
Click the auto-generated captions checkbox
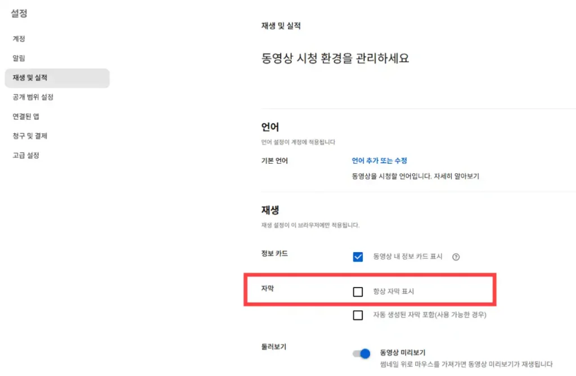(358, 316)
